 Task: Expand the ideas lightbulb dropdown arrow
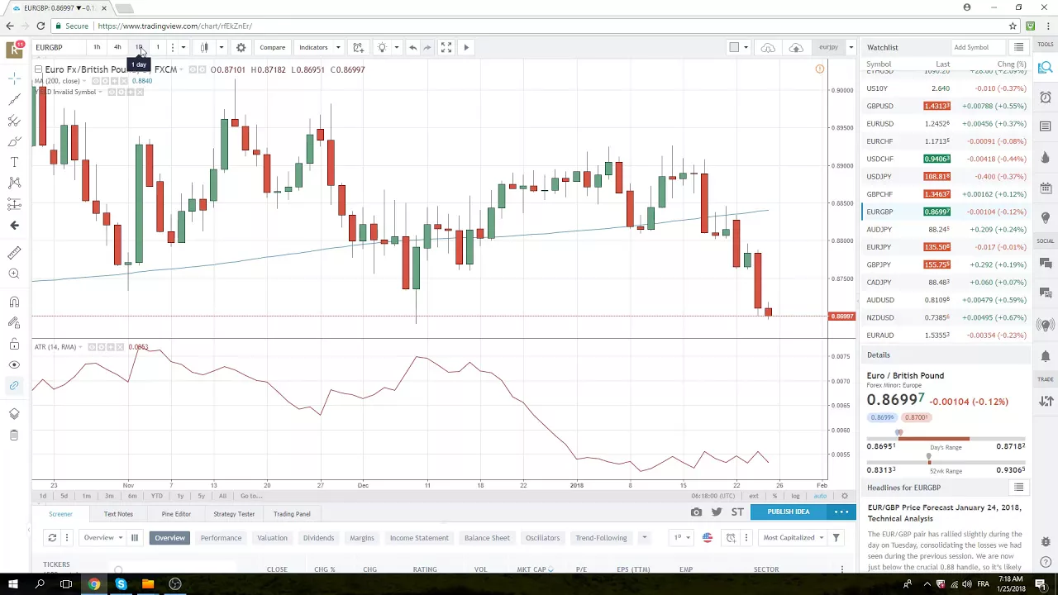(x=397, y=47)
